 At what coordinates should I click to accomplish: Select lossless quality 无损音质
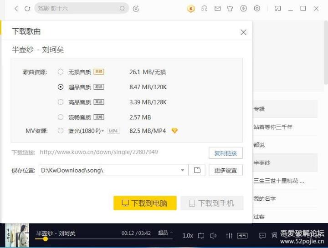[61, 72]
